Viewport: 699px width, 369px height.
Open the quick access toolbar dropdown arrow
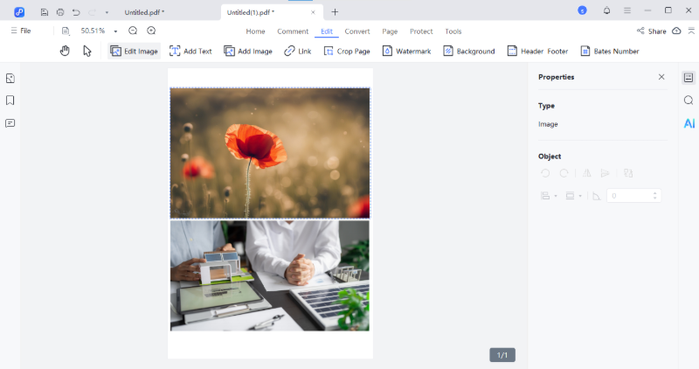(107, 12)
